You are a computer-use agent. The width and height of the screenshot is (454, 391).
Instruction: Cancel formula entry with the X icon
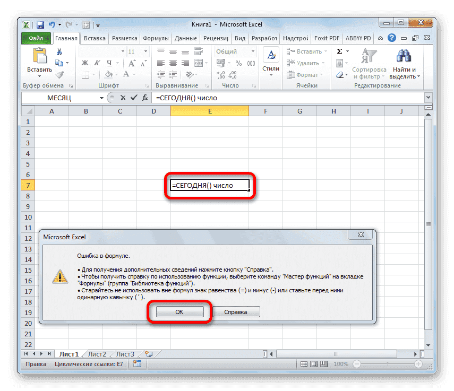tap(123, 98)
